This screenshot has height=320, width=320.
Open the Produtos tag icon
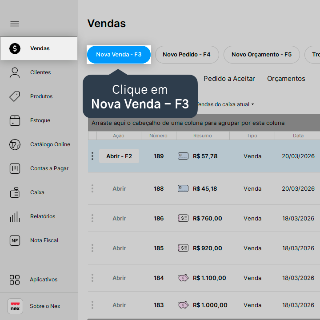15,96
